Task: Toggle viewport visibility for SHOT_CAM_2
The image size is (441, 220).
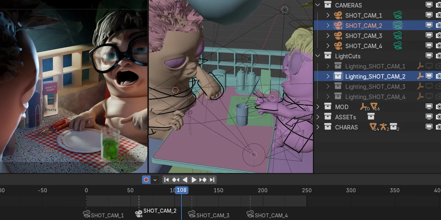Action: 429,25
